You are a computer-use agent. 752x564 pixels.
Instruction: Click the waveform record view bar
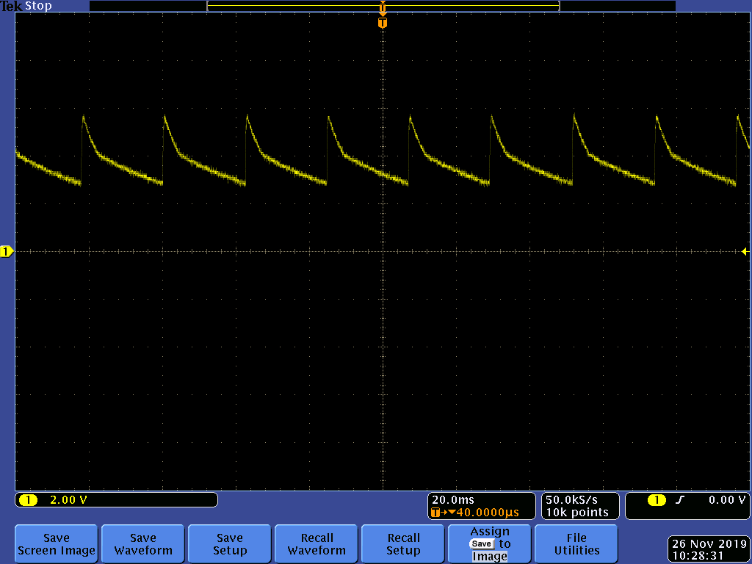coord(382,6)
